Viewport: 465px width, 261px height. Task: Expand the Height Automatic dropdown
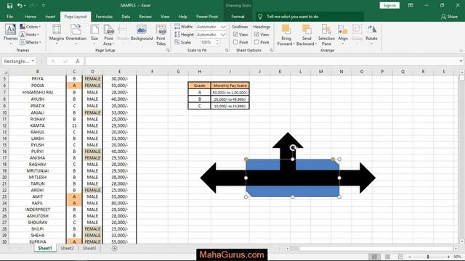tap(223, 35)
